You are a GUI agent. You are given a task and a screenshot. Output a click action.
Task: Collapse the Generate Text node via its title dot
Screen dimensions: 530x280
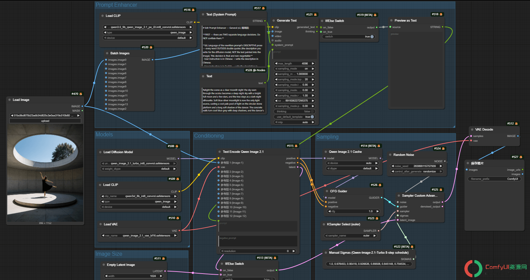pyautogui.click(x=273, y=21)
